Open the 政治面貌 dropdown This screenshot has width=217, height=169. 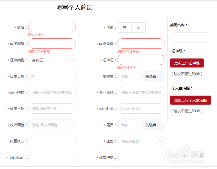coord(52,125)
